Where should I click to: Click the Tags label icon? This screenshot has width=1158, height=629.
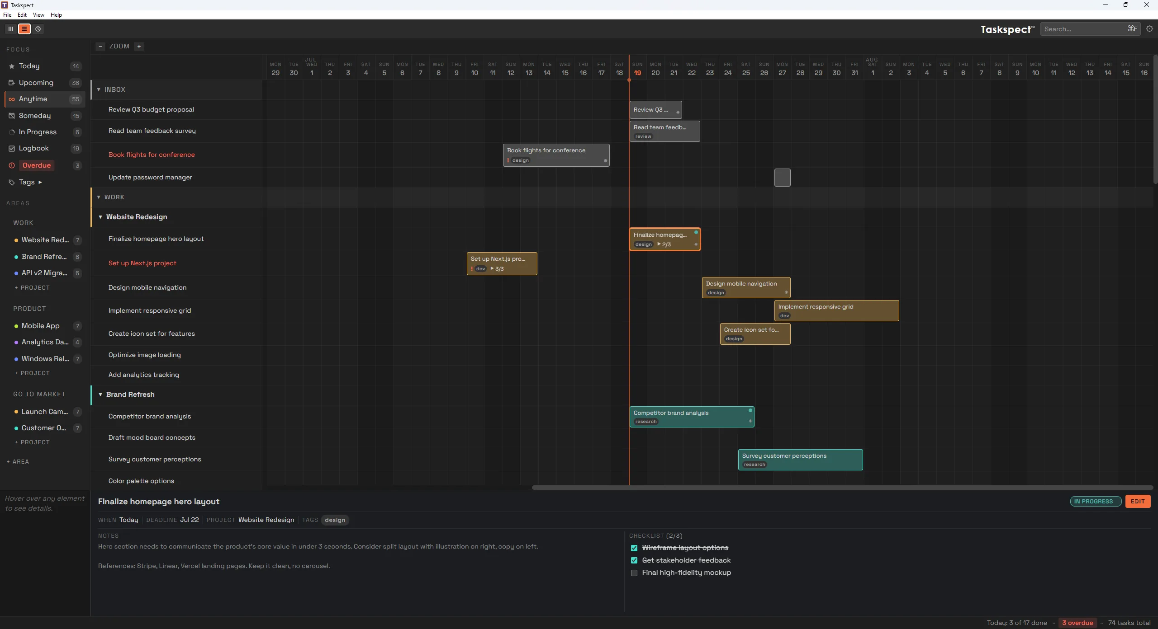tap(12, 182)
